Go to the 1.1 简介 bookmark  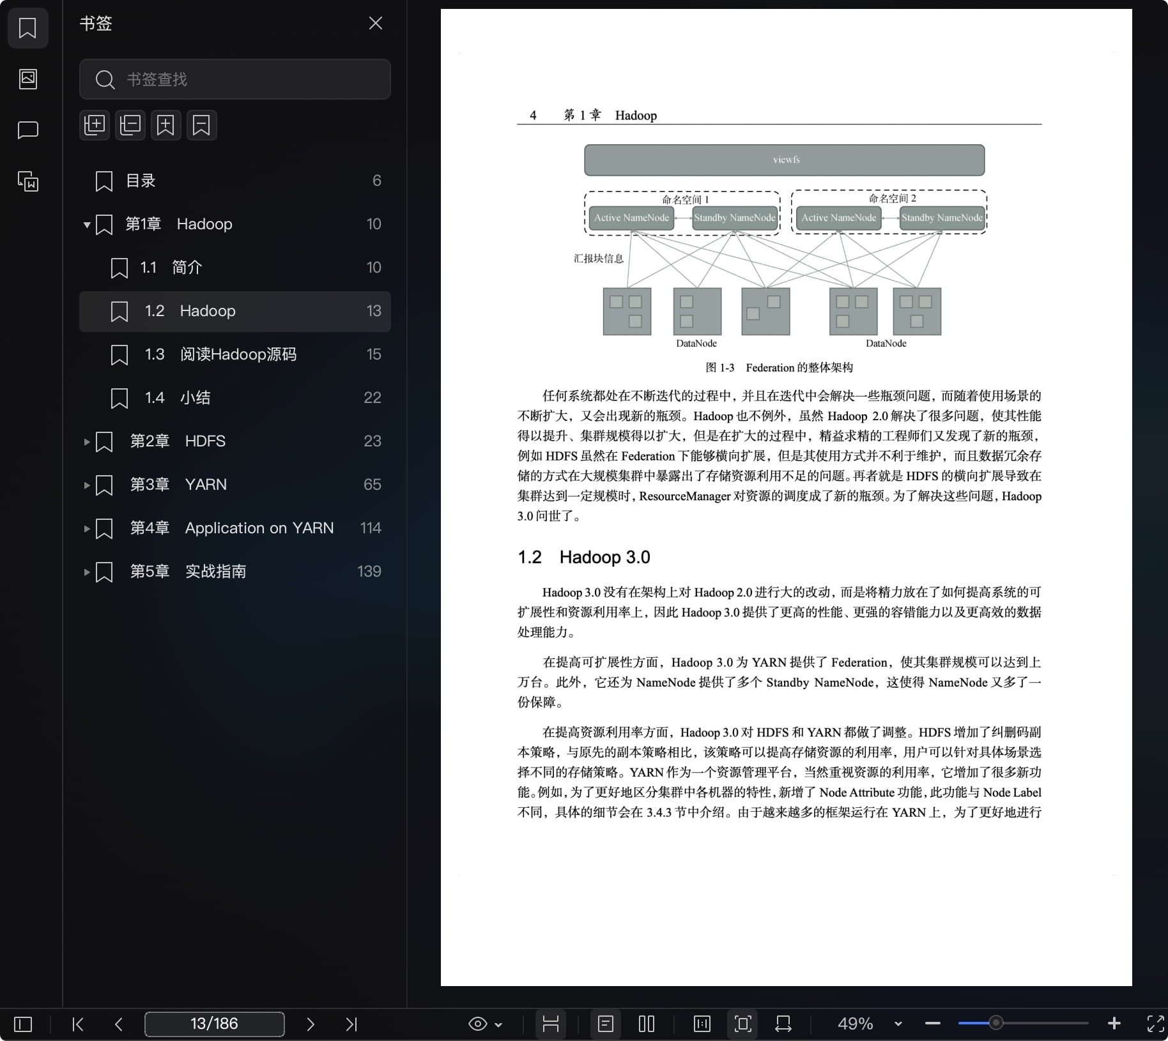click(x=235, y=268)
